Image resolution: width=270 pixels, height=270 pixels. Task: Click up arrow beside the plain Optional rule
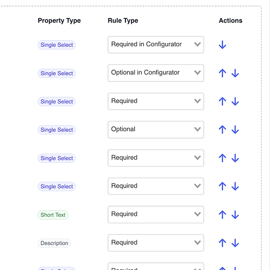tap(222, 130)
